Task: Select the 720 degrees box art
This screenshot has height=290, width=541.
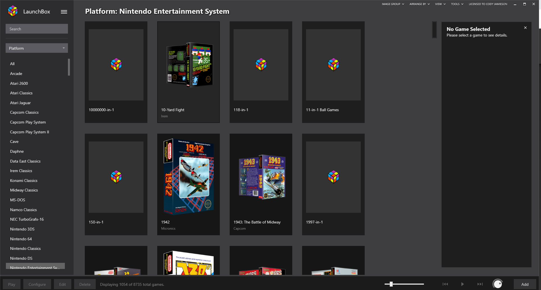Action: 188,262
